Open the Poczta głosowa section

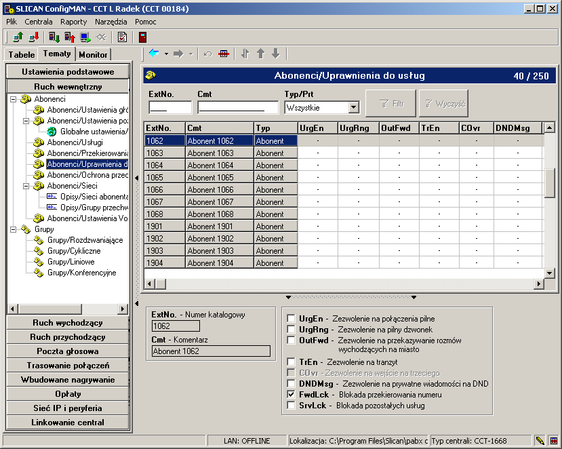click(x=68, y=351)
